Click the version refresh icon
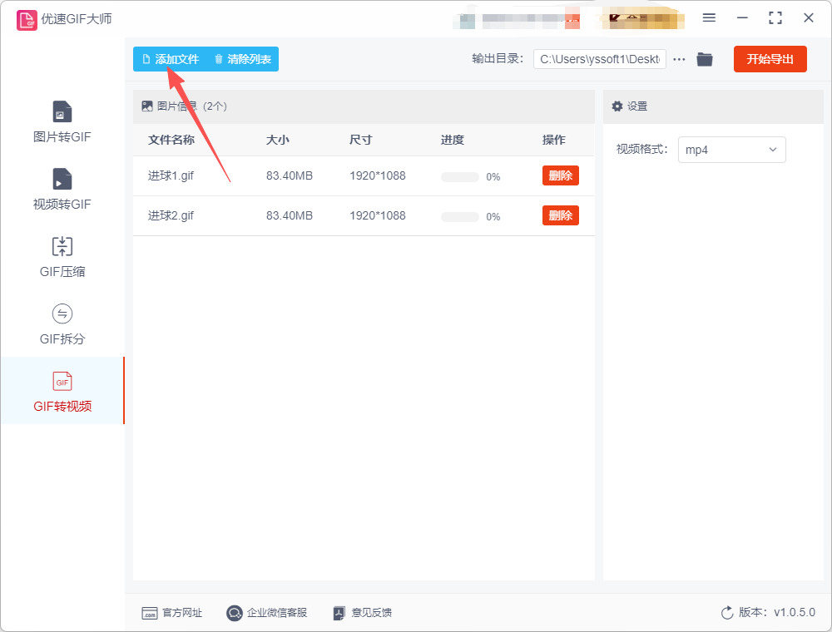 (x=727, y=612)
